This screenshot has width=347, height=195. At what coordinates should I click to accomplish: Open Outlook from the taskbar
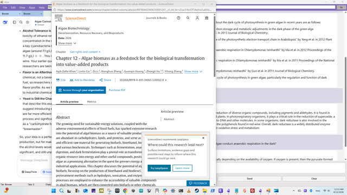[x=86, y=191]
